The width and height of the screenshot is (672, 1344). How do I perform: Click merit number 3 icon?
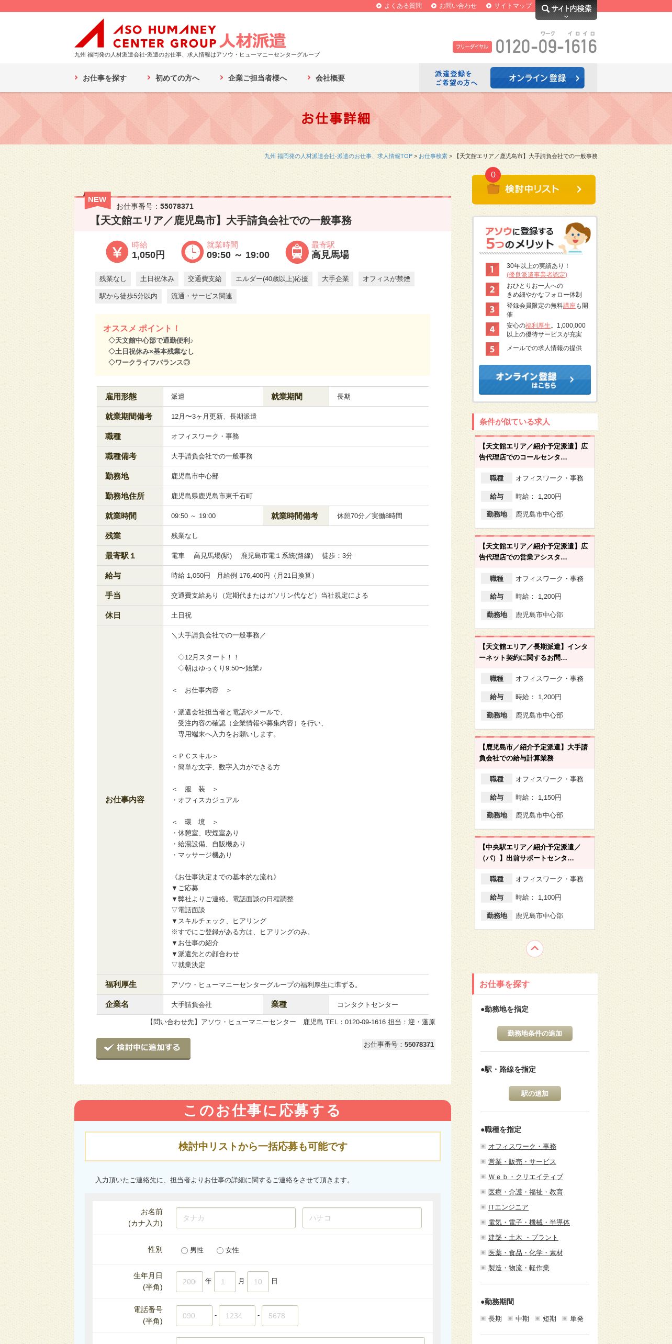[492, 309]
